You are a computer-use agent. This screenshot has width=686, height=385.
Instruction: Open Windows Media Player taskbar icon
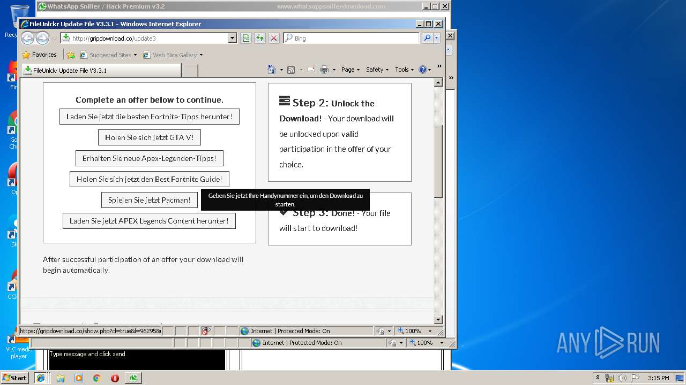coord(79,378)
